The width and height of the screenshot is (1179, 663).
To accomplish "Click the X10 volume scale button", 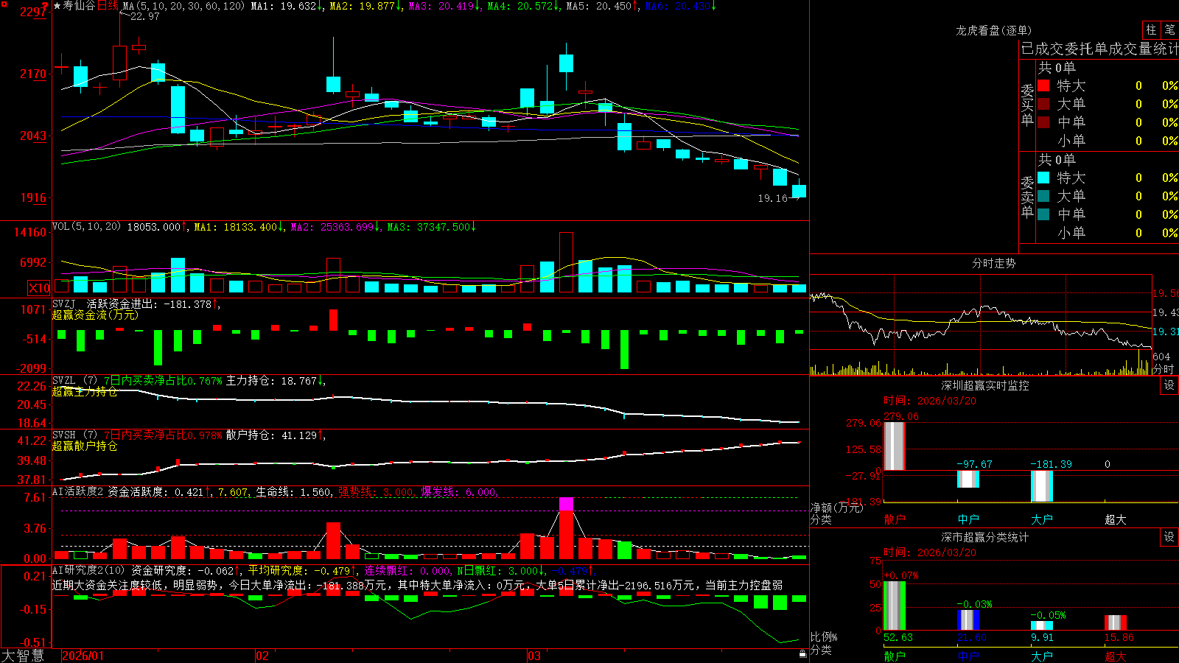I will [39, 288].
